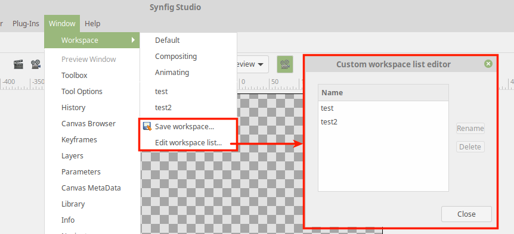Image resolution: width=514 pixels, height=234 pixels.
Task: Show the Tool Options panel
Action: [x=82, y=91]
